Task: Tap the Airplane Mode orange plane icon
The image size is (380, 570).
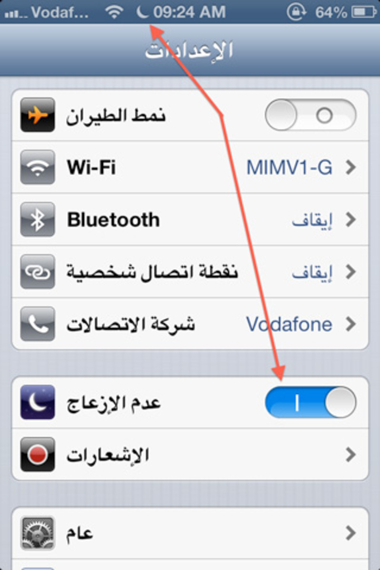Action: (x=38, y=115)
